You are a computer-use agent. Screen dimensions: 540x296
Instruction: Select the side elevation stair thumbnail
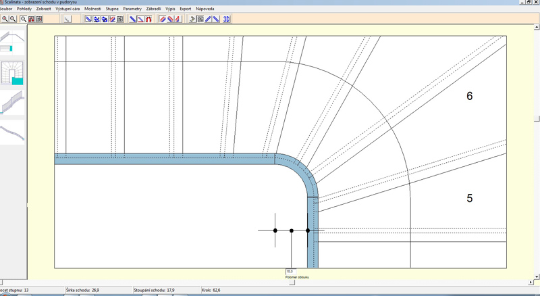coord(12,41)
